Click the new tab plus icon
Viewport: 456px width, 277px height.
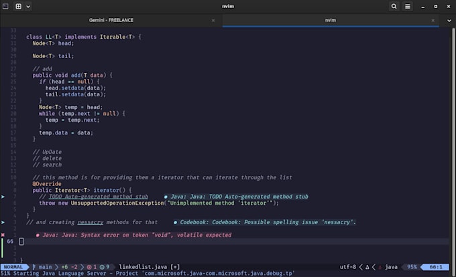click(18, 7)
